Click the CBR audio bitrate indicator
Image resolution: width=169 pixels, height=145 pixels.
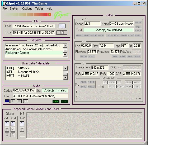[56, 101]
